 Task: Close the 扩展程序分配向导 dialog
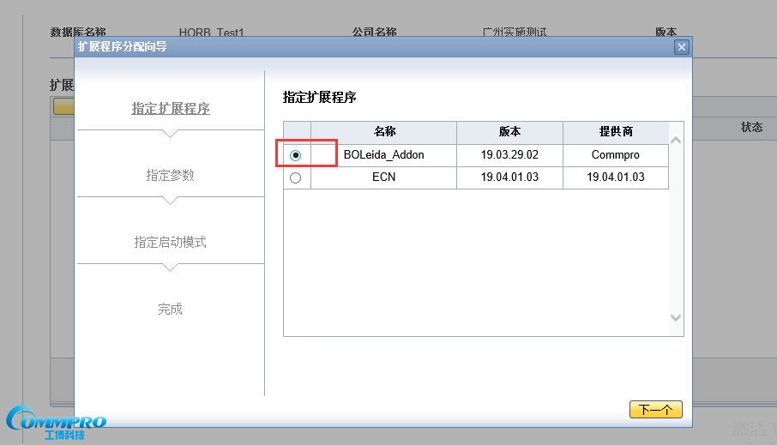point(681,47)
